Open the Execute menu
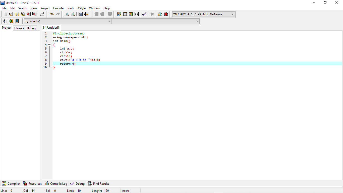343x193 pixels. tap(58, 8)
